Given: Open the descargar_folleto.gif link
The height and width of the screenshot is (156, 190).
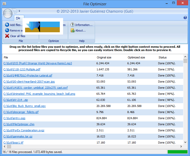Looking at the screenshot, I should [21, 112].
